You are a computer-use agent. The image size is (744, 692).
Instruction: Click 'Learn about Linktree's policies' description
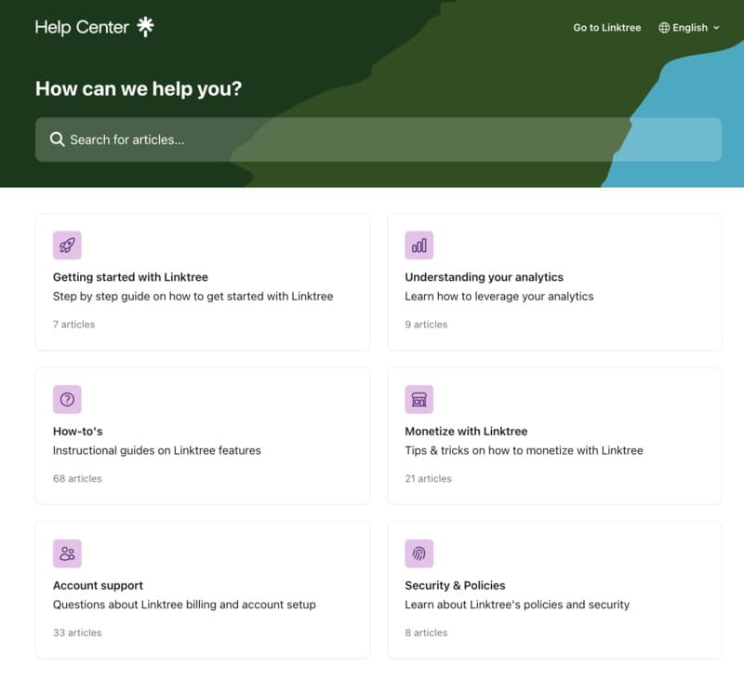click(517, 605)
